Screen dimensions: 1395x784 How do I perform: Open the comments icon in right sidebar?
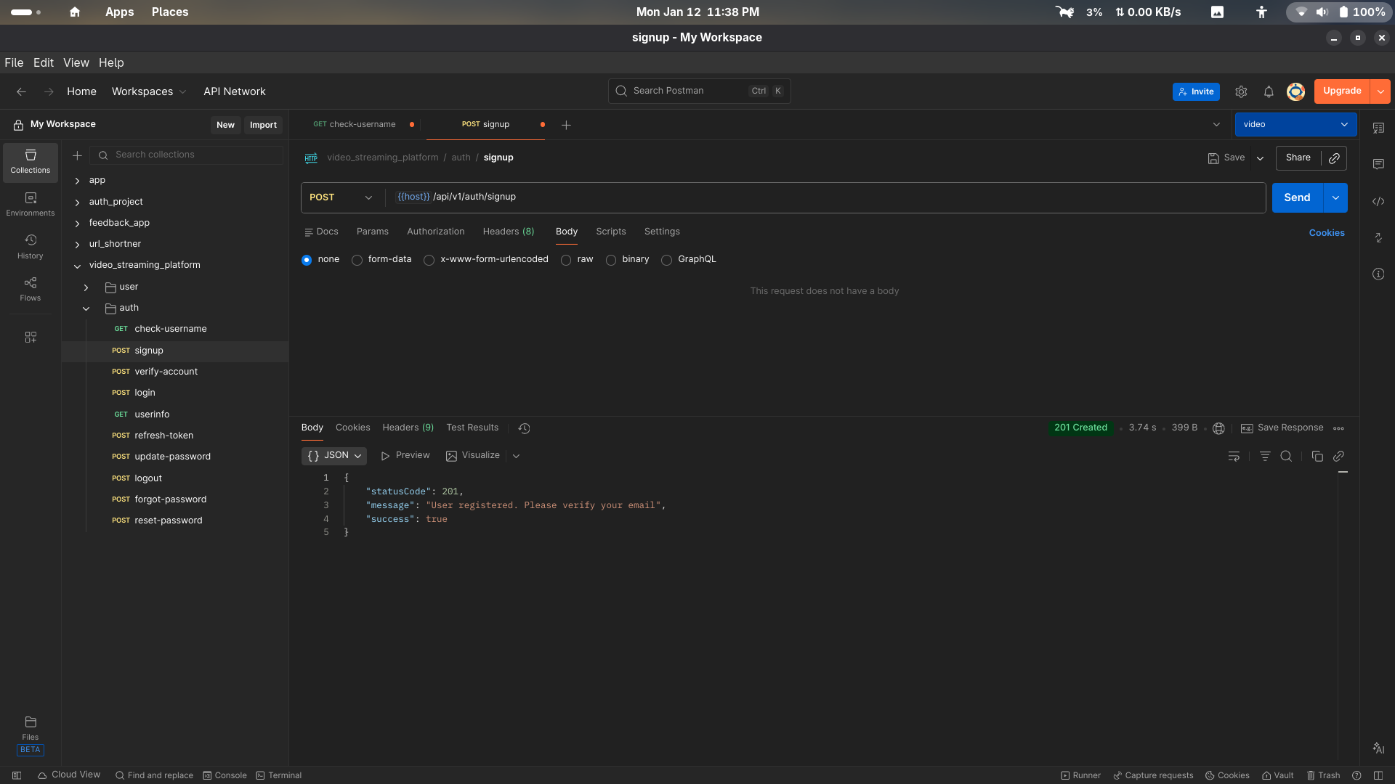1378,165
